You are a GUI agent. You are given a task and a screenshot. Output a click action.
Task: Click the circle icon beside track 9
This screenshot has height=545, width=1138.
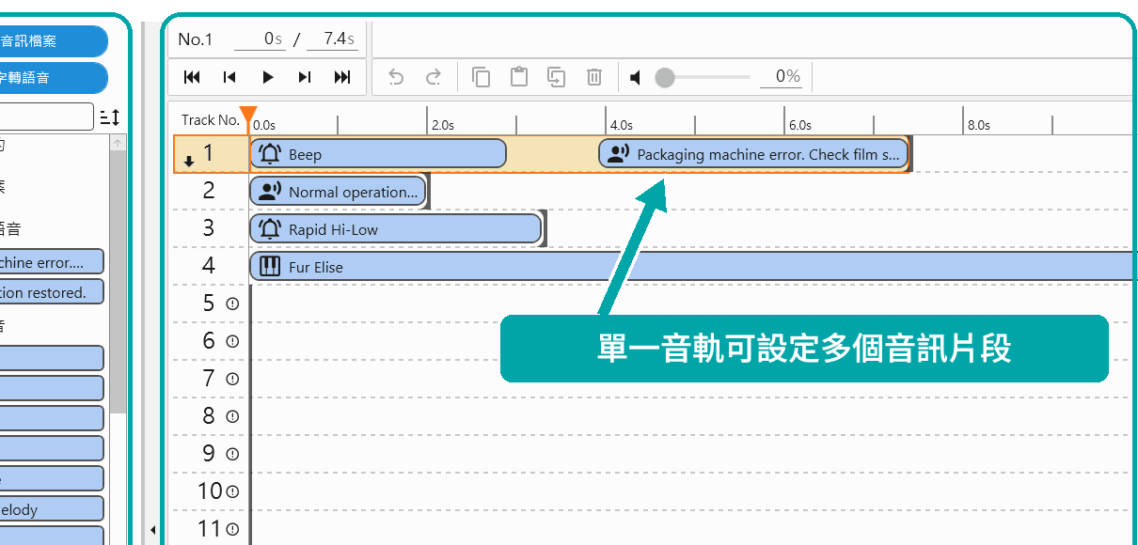[232, 454]
